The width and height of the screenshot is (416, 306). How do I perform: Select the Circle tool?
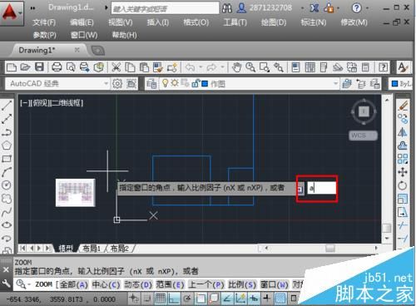coord(7,185)
